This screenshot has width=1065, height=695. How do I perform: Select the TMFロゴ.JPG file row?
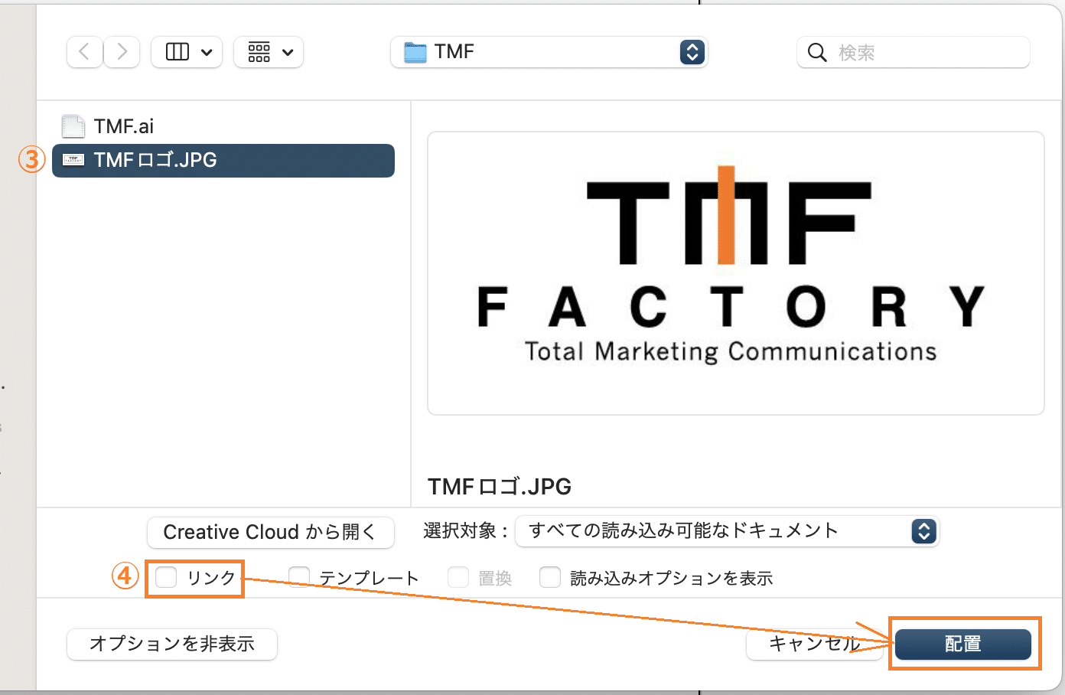(x=223, y=161)
